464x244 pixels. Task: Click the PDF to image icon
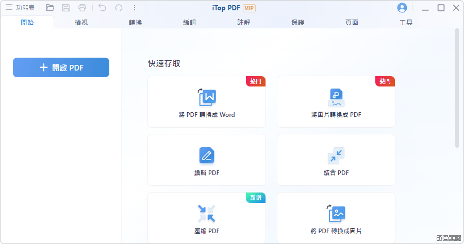[x=336, y=214]
